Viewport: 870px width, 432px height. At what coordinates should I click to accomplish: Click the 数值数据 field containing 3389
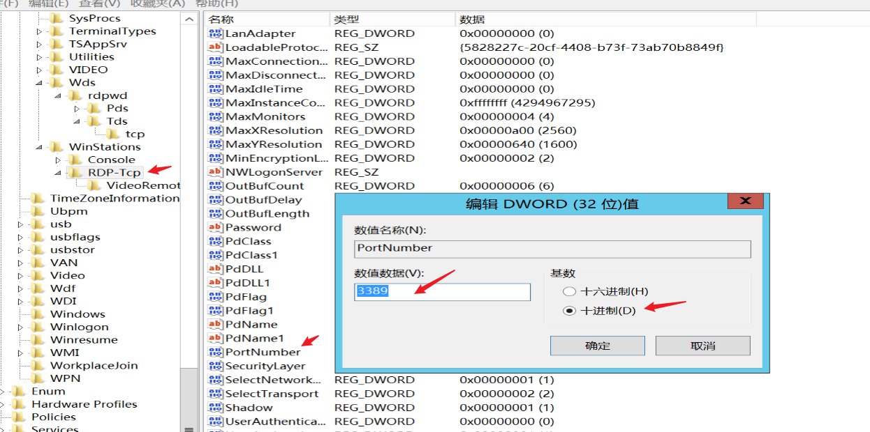coord(442,291)
